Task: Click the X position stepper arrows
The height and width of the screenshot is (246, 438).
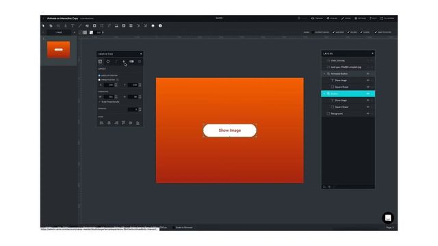Action: click(116, 85)
